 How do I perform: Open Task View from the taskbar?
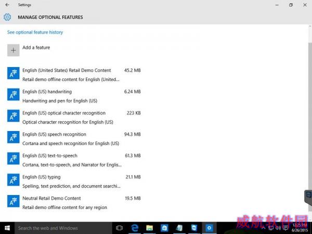pyautogui.click(x=120, y=228)
